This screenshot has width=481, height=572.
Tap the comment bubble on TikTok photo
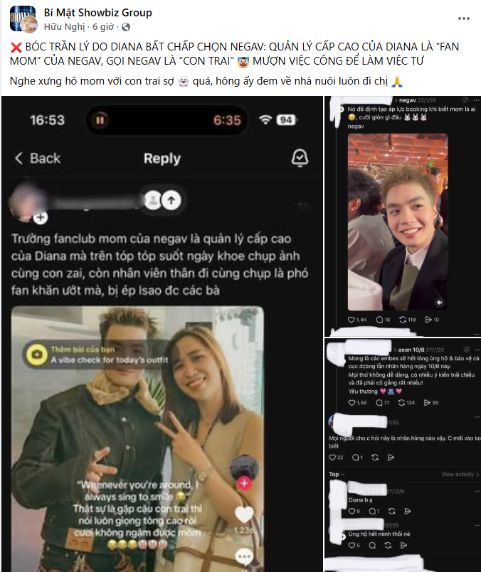click(x=244, y=556)
